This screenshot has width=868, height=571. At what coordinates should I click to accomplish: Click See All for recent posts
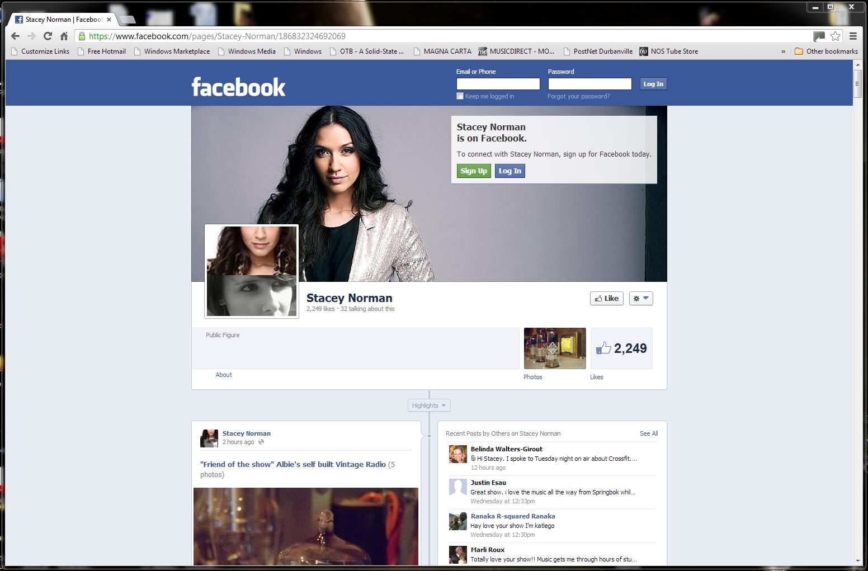click(x=649, y=433)
